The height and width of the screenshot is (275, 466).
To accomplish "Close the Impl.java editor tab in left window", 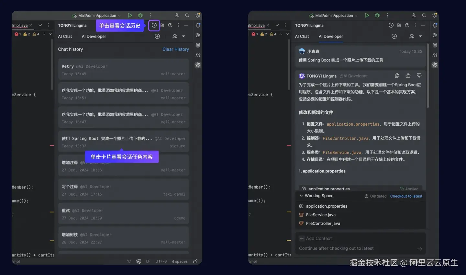I will click(31, 25).
